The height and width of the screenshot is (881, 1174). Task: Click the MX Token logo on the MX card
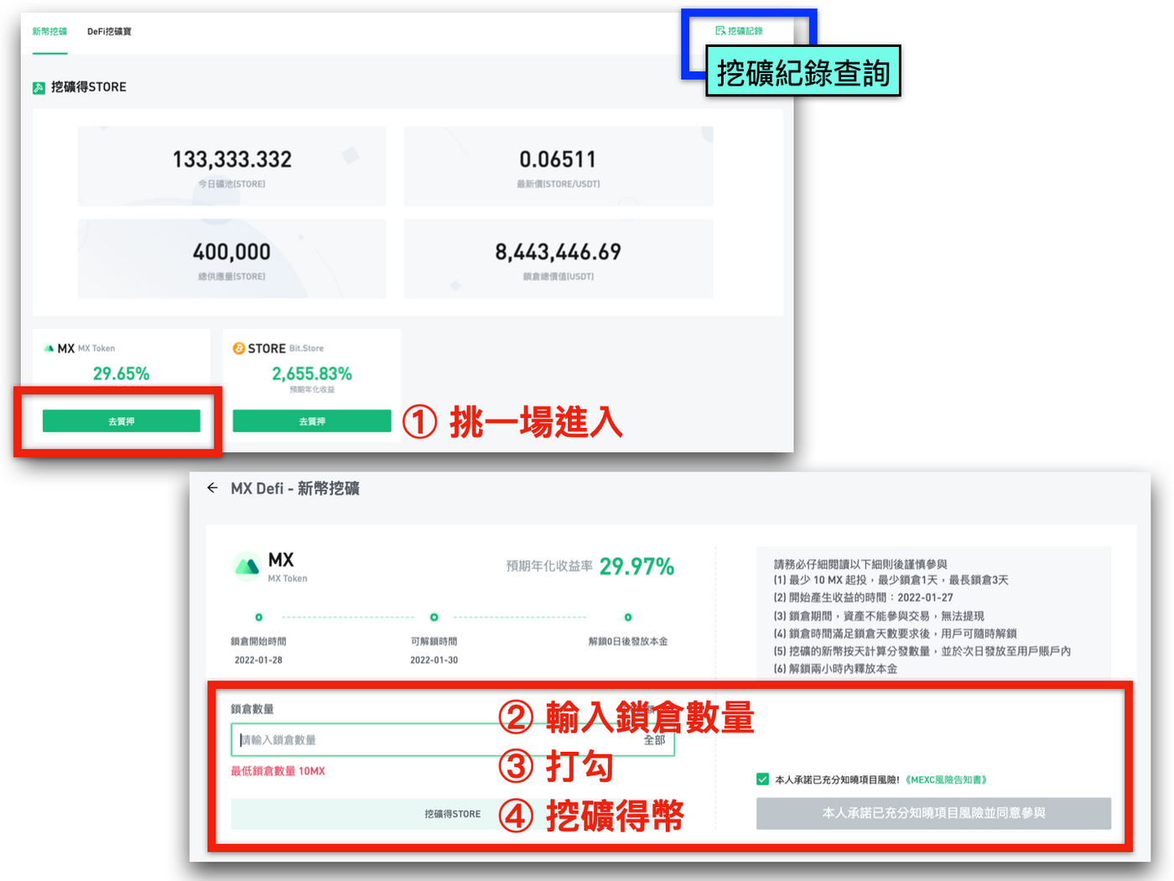click(50, 347)
